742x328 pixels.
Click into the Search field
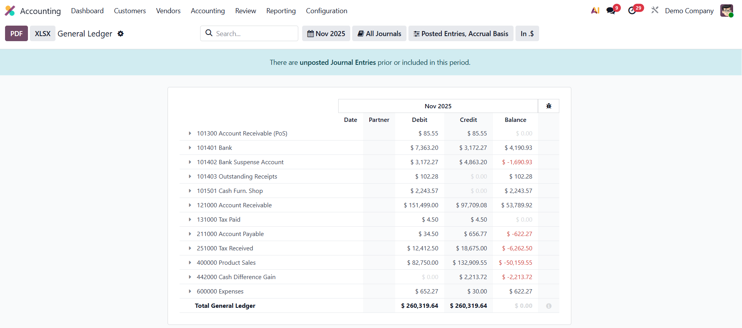pos(254,34)
